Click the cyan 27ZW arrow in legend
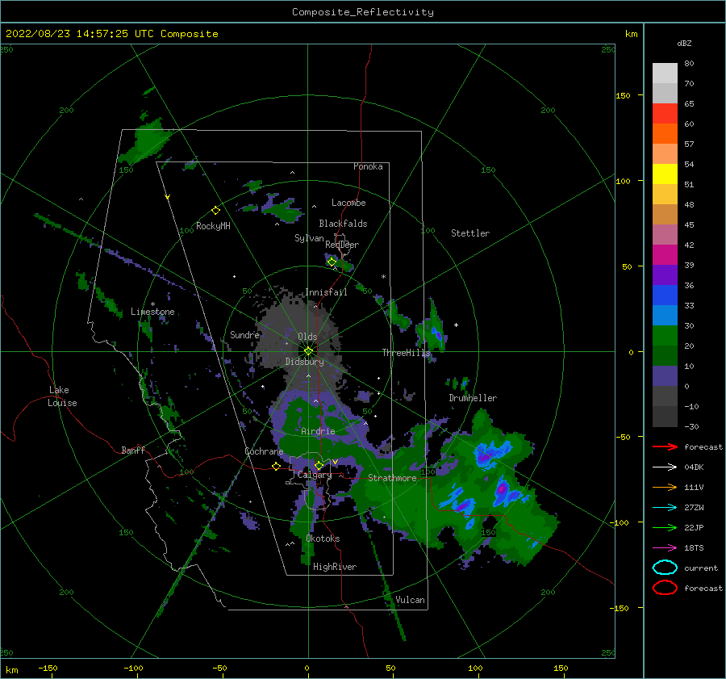The height and width of the screenshot is (679, 726). tap(665, 508)
